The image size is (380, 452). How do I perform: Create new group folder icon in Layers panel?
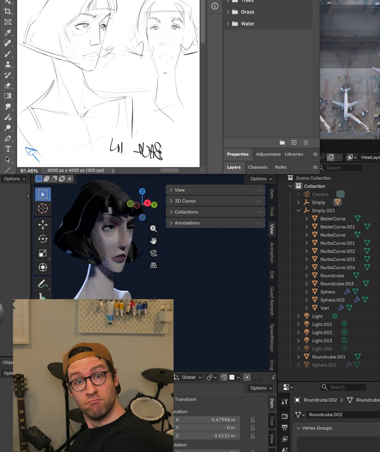(282, 142)
